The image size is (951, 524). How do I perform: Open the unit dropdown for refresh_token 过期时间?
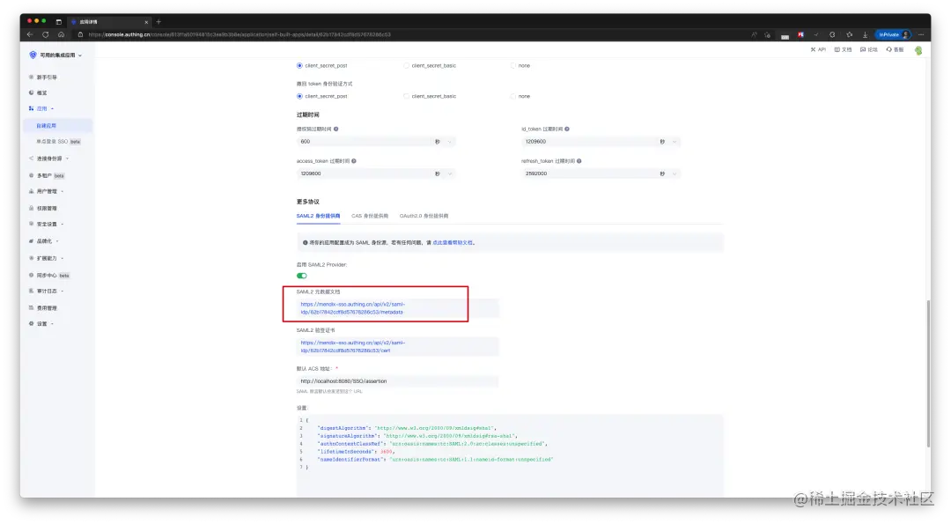[668, 173]
